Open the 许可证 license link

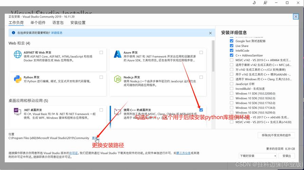[x=73, y=153]
